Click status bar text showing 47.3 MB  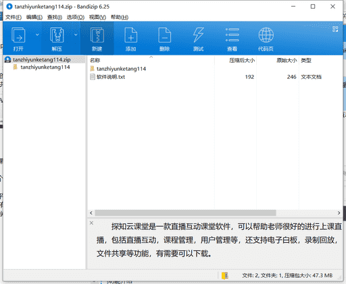click(x=287, y=275)
